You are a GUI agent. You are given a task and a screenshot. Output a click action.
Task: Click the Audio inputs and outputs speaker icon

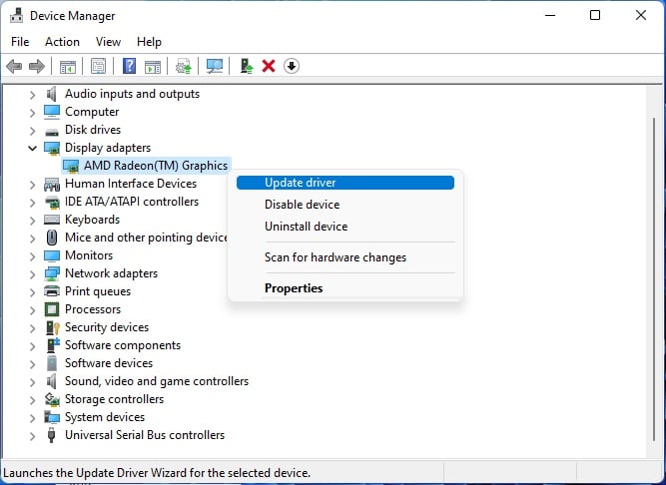[x=51, y=94]
